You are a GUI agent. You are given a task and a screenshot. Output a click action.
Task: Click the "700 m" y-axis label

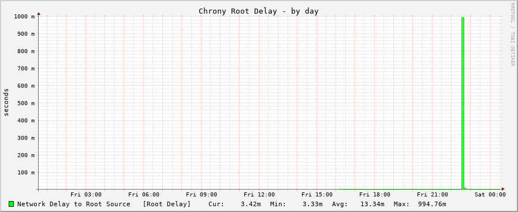[x=27, y=68]
